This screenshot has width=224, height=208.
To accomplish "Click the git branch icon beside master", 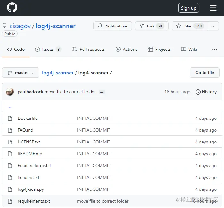I will [x=10, y=73].
